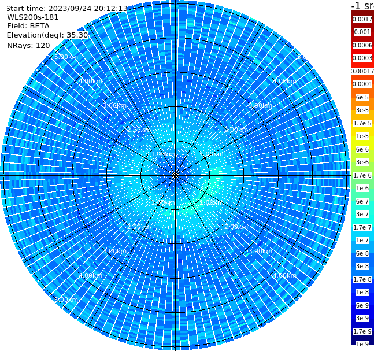Click the 1e-5 colorbar label
Screen dimensions: 374x351
click(x=362, y=136)
